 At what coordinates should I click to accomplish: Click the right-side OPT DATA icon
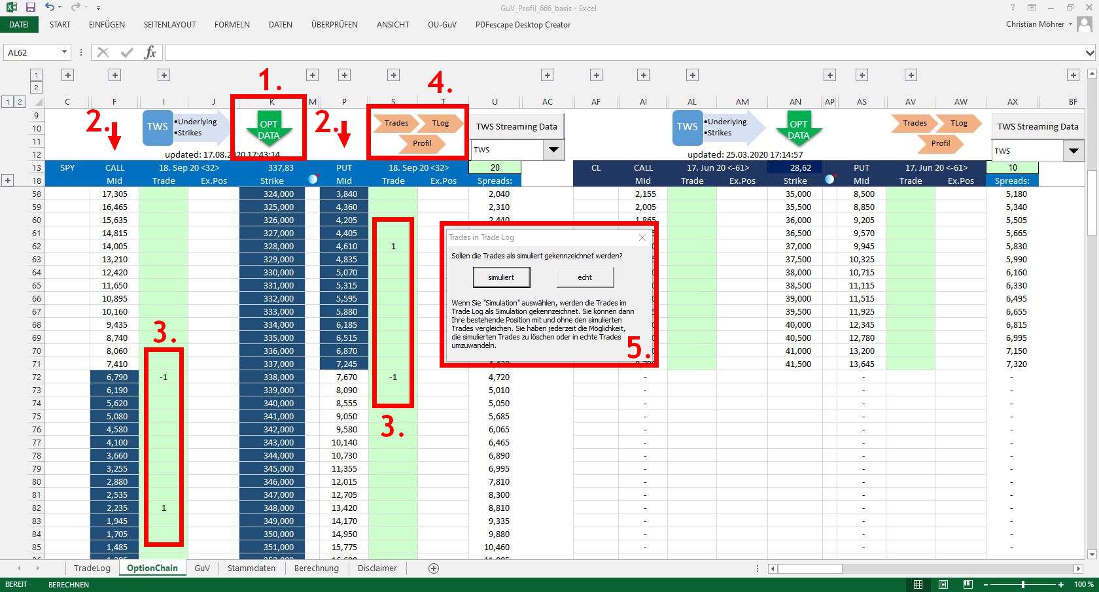point(799,128)
